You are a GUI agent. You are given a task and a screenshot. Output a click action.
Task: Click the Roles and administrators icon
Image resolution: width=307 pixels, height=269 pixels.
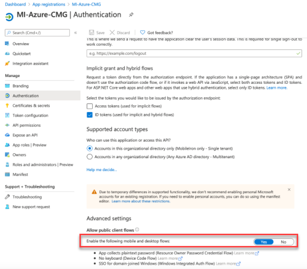coord(7,165)
